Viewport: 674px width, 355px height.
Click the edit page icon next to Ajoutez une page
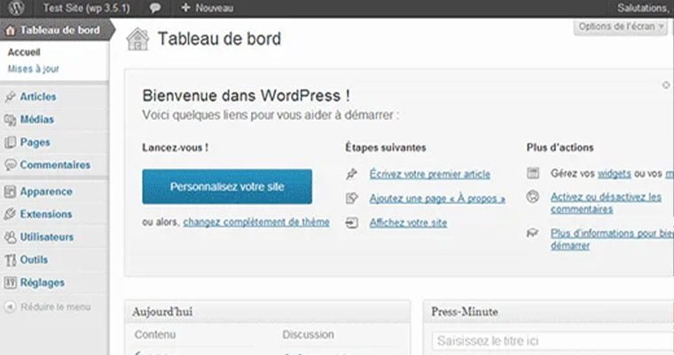(351, 199)
